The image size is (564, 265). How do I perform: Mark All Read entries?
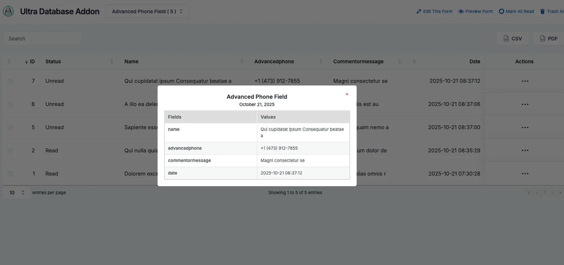coord(516,11)
